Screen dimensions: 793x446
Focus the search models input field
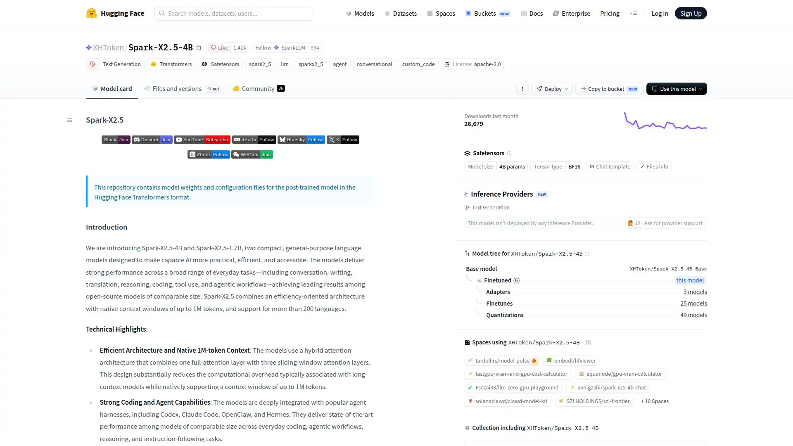(234, 13)
